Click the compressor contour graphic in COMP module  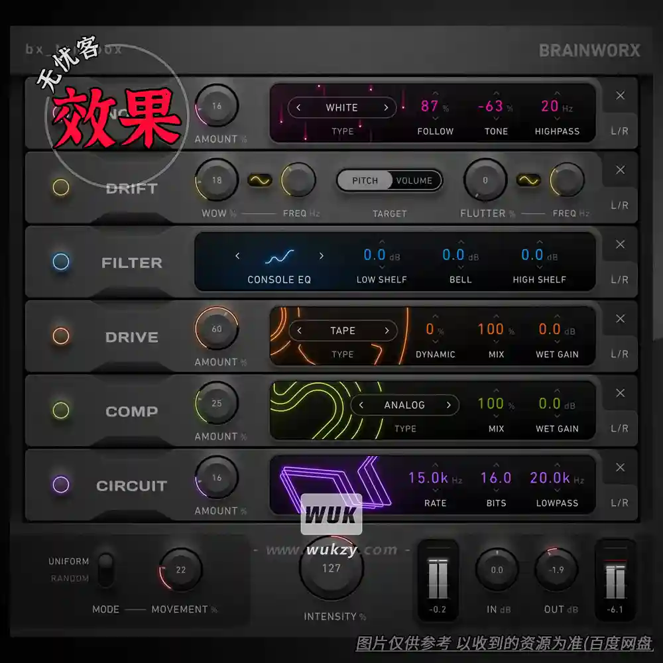coord(305,404)
